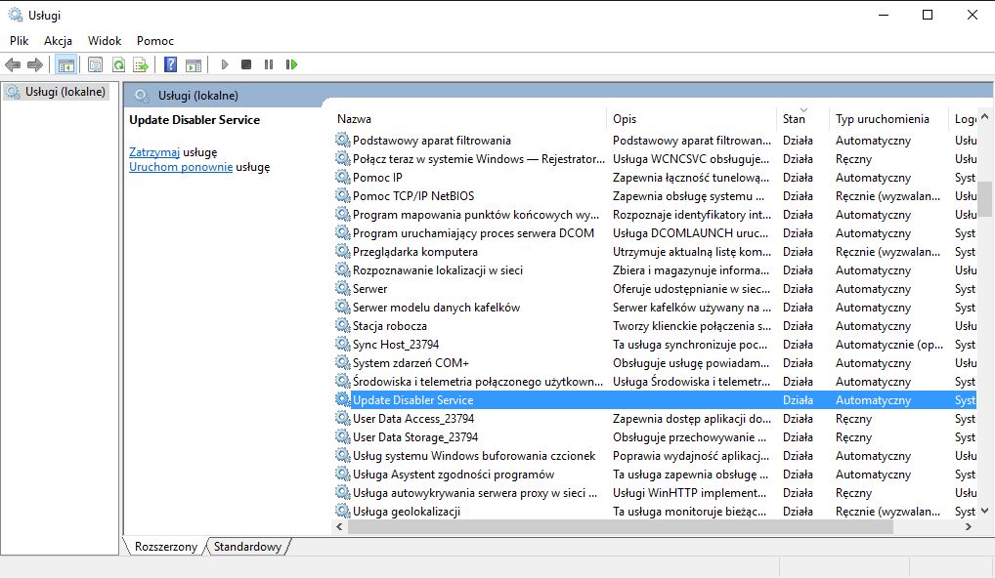Viewport: 995px width, 578px height.
Task: Click the Export list toolbar icon
Action: point(141,65)
